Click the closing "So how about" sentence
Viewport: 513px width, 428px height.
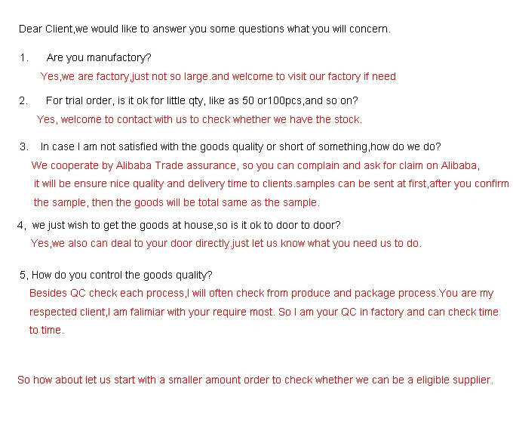(x=255, y=380)
